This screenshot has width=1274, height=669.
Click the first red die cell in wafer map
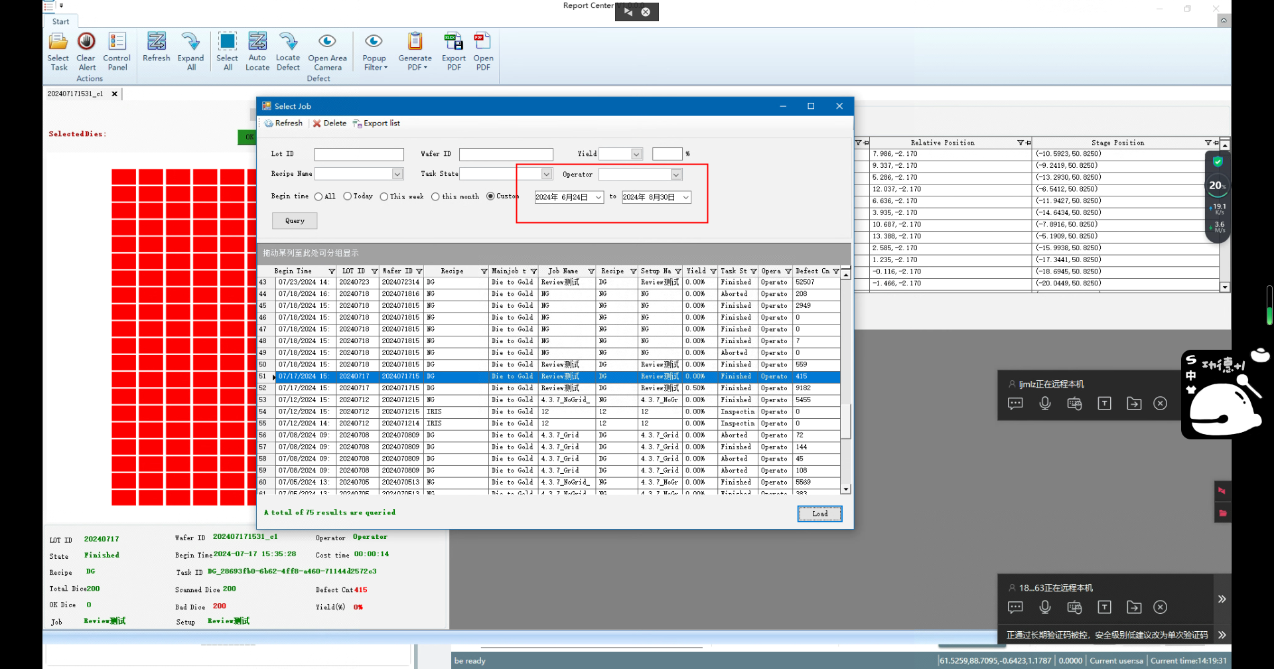tap(123, 177)
